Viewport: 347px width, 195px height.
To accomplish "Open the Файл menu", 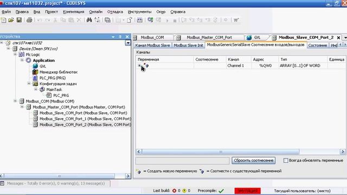I will click(6, 12).
